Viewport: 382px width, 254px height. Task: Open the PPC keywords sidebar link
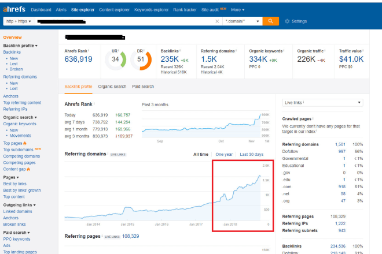click(17, 239)
